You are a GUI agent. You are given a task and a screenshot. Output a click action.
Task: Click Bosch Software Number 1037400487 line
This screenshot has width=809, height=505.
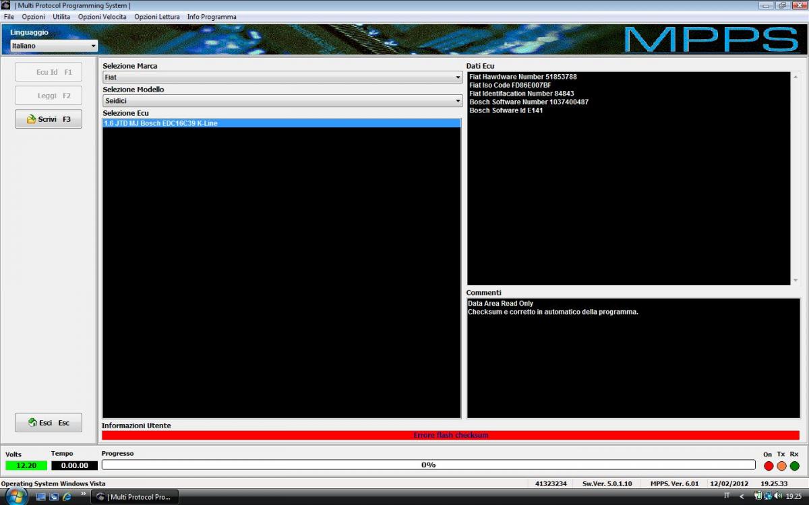click(529, 102)
